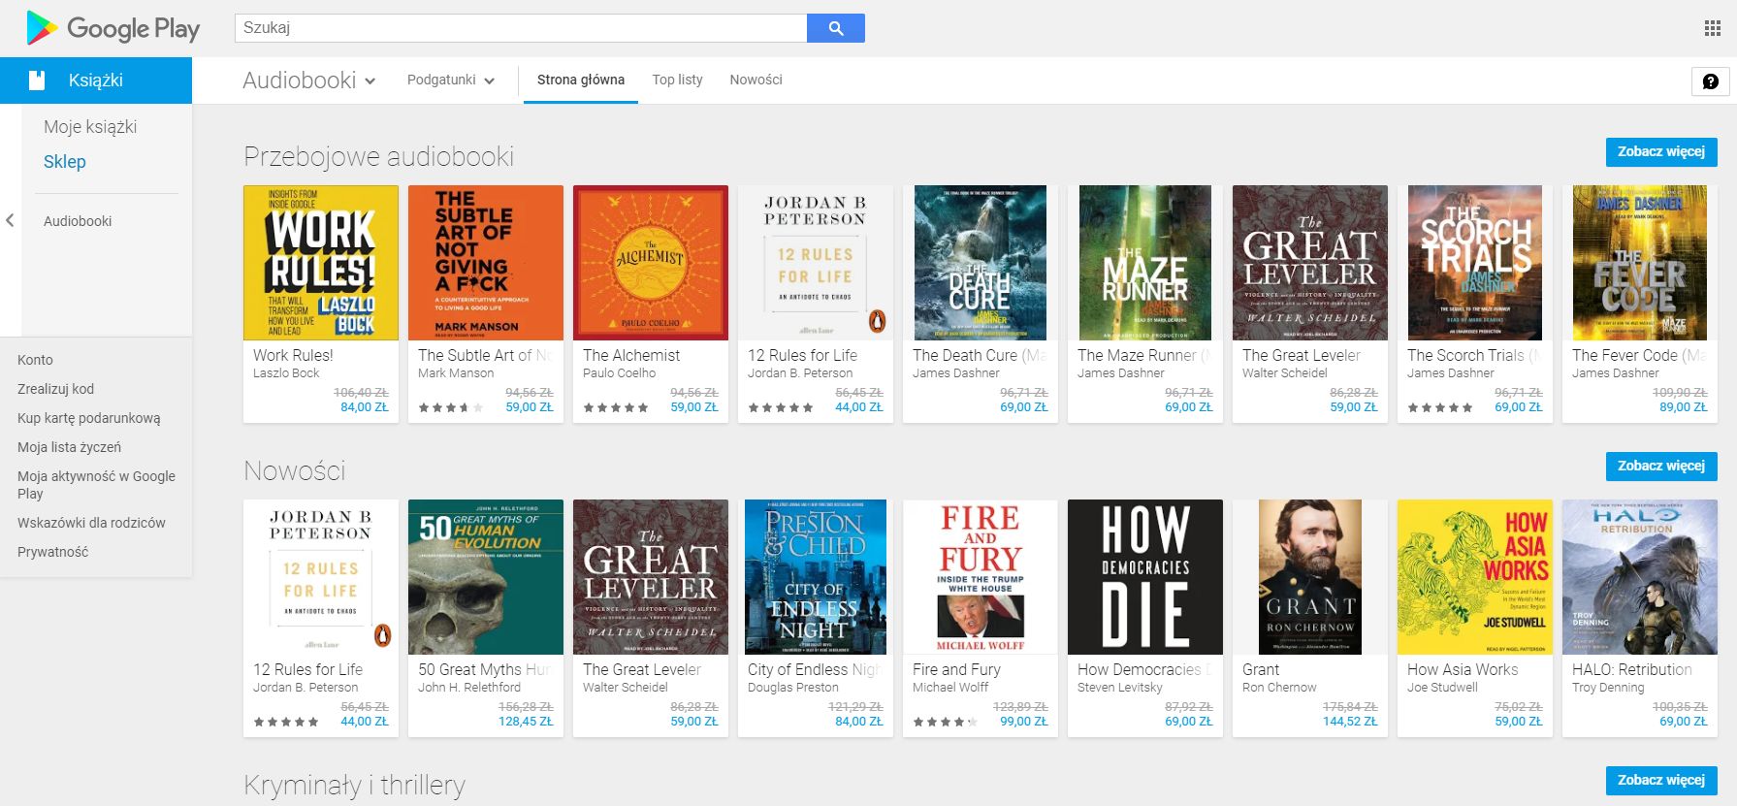This screenshot has height=806, width=1737.
Task: Open the Fire and Fury cover
Action: coord(981,577)
